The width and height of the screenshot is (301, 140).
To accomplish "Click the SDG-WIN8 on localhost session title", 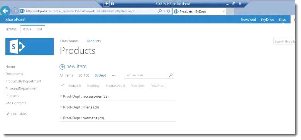I will 173,3.
